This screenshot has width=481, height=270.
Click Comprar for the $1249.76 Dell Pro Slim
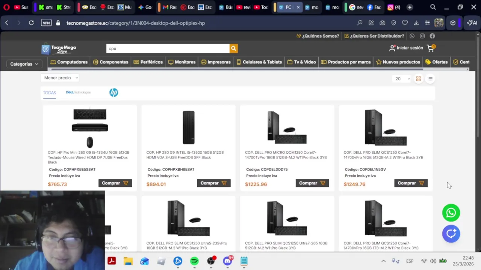tap(411, 183)
